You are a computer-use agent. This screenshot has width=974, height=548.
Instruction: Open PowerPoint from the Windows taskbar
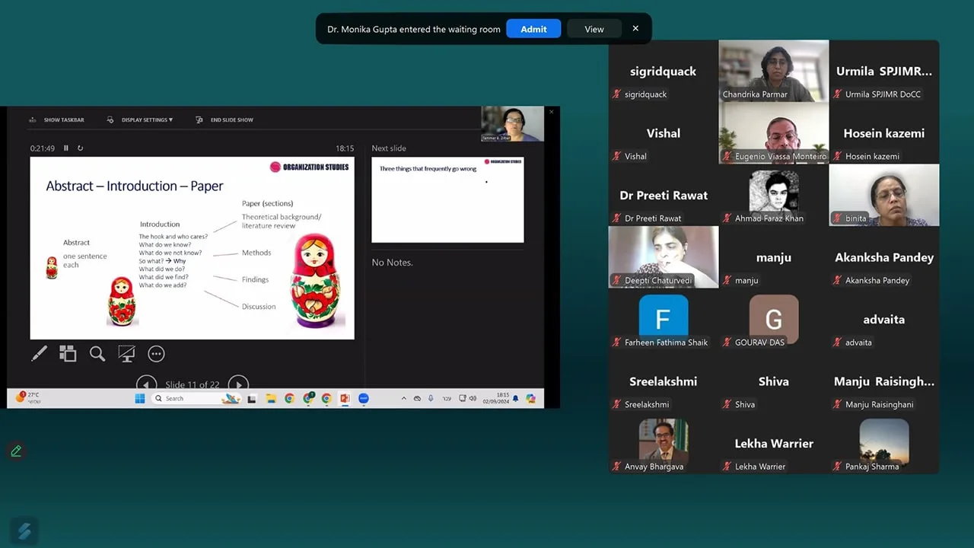click(344, 399)
